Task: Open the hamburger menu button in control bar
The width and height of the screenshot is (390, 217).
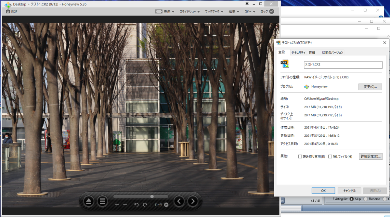Action: click(102, 201)
